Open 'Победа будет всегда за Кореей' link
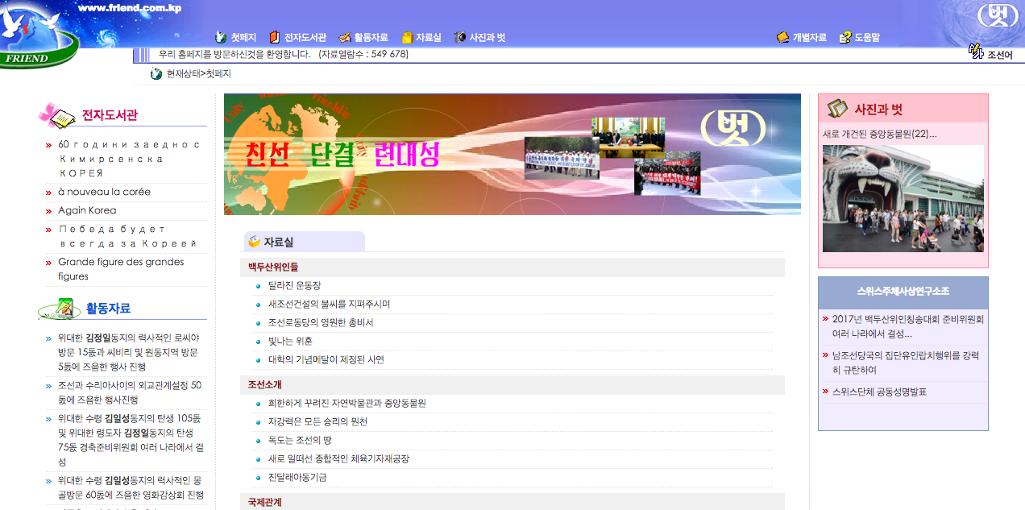The width and height of the screenshot is (1025, 510). 128,236
